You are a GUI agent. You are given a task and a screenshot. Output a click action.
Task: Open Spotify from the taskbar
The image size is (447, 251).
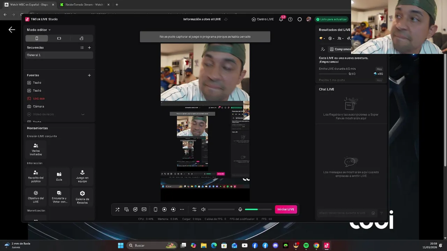point(306,245)
